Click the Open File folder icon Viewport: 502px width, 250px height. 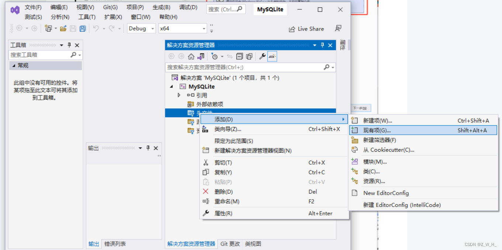[x=63, y=29]
